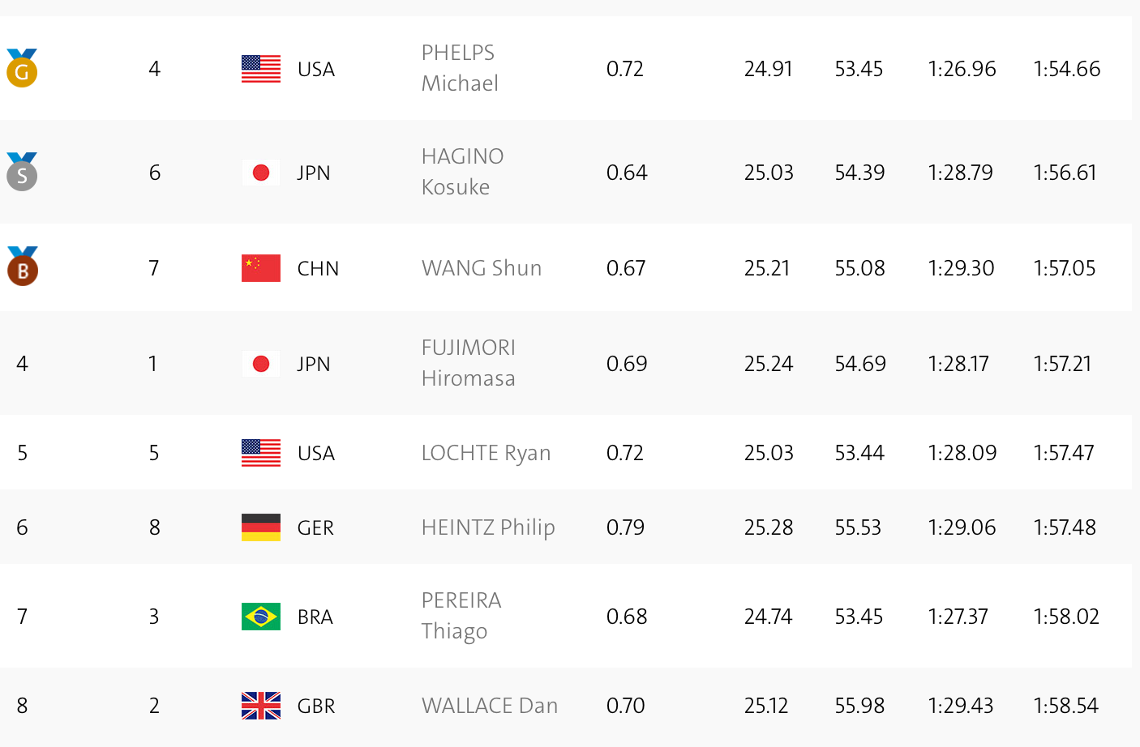Select WALLACE Dan's name

490,706
